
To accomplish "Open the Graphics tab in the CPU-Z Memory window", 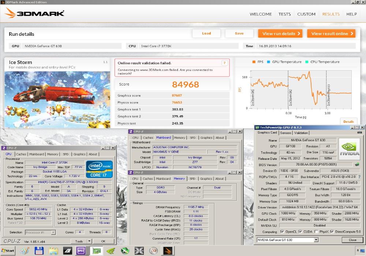I will [x=206, y=179].
